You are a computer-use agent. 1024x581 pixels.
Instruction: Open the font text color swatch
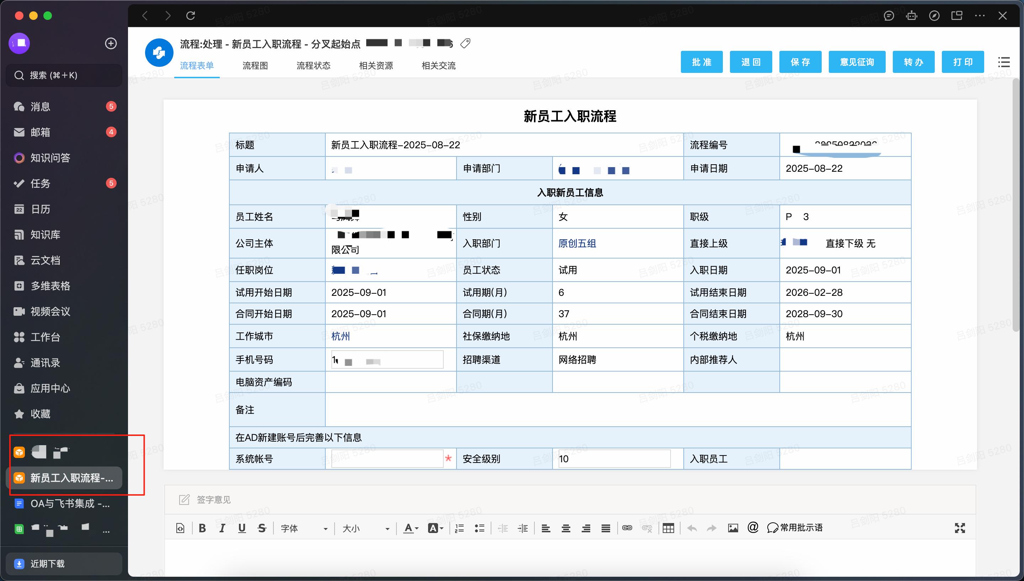[x=409, y=528]
